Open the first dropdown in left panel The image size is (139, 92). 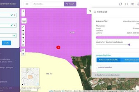pos(8,15)
